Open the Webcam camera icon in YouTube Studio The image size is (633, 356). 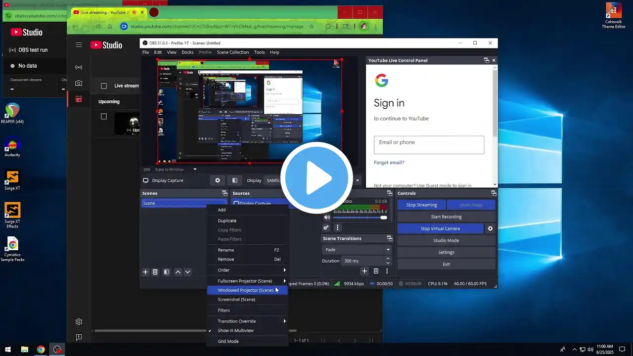(x=79, y=83)
